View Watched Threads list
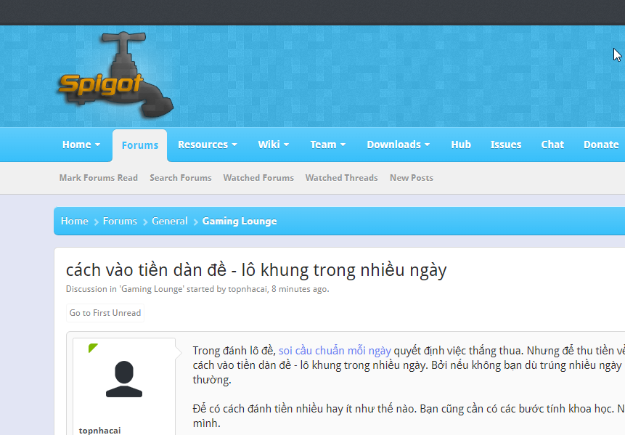The image size is (625, 435). pos(341,177)
